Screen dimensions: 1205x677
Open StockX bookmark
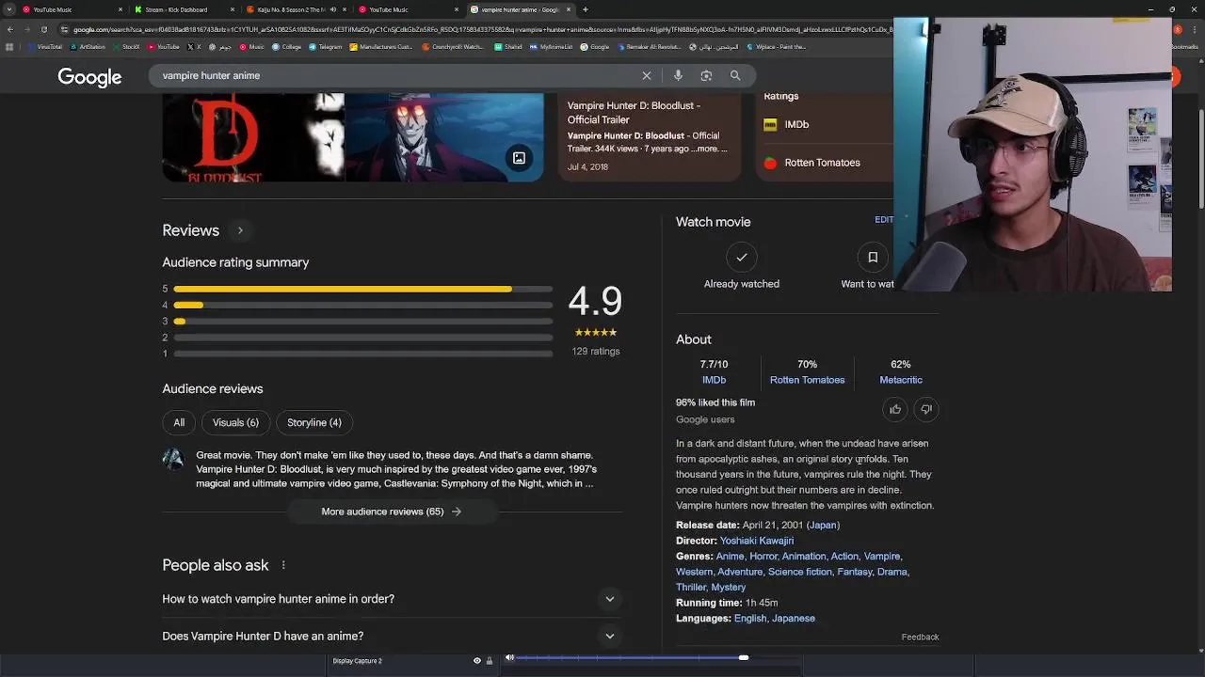(x=127, y=46)
